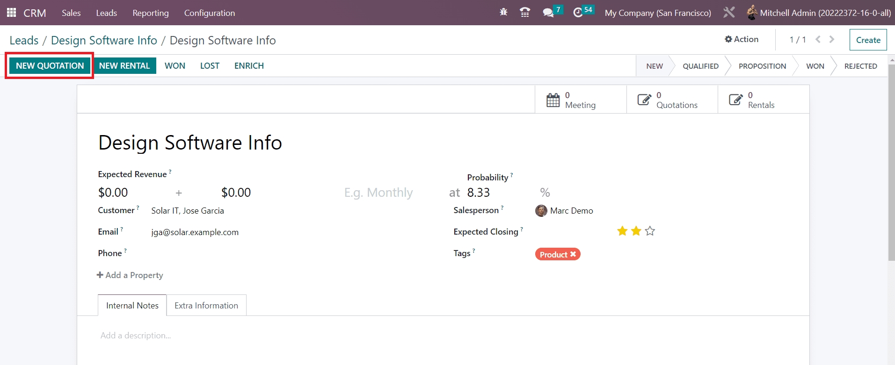Expand the Reporting menu
895x365 pixels.
click(x=150, y=13)
